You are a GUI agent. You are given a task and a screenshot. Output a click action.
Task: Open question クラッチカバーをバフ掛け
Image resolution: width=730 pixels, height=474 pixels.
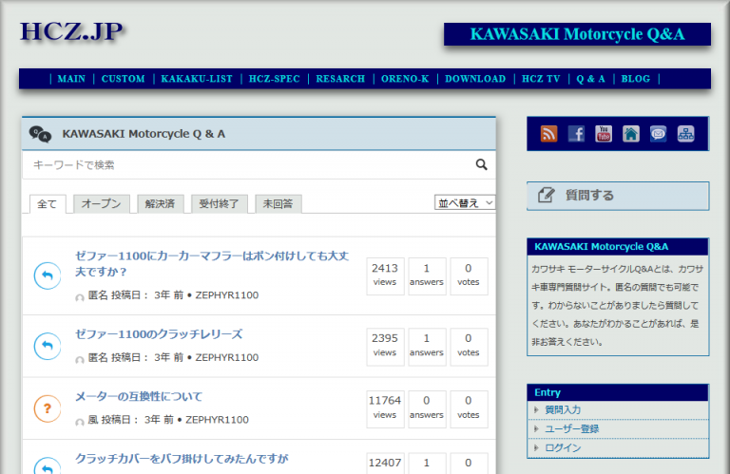tap(182, 459)
